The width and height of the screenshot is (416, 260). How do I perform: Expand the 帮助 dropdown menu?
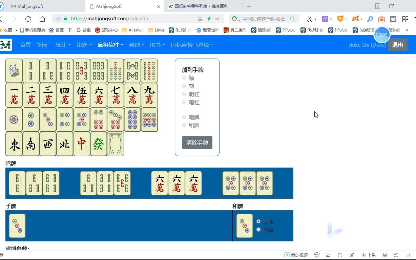[x=137, y=45]
